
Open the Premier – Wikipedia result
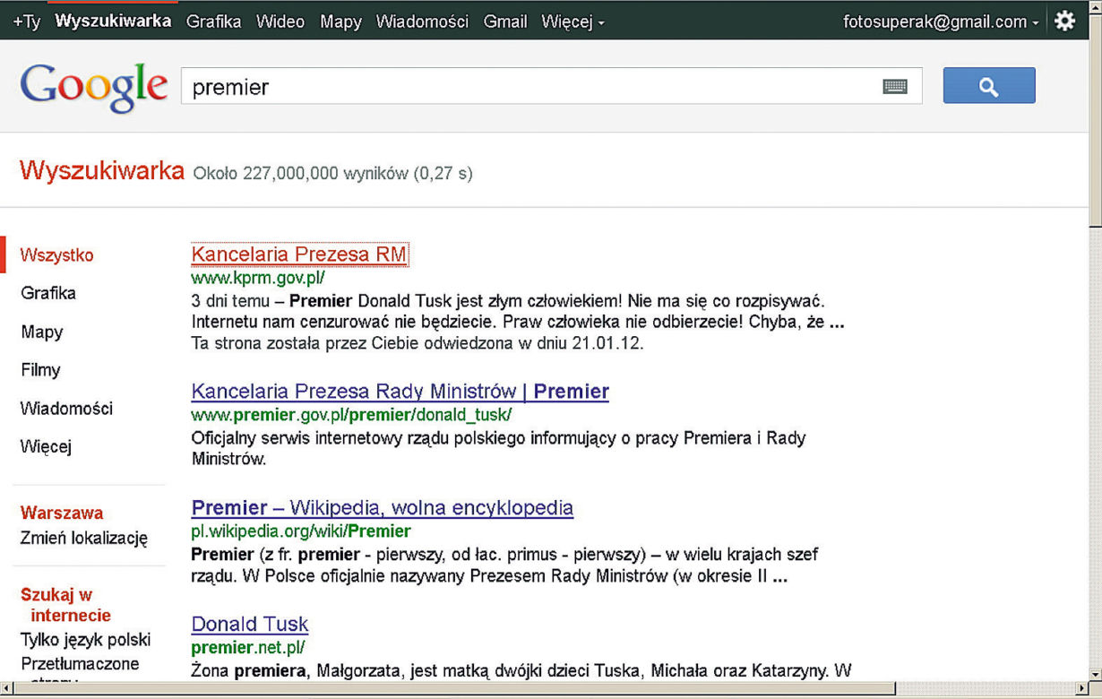(x=383, y=508)
